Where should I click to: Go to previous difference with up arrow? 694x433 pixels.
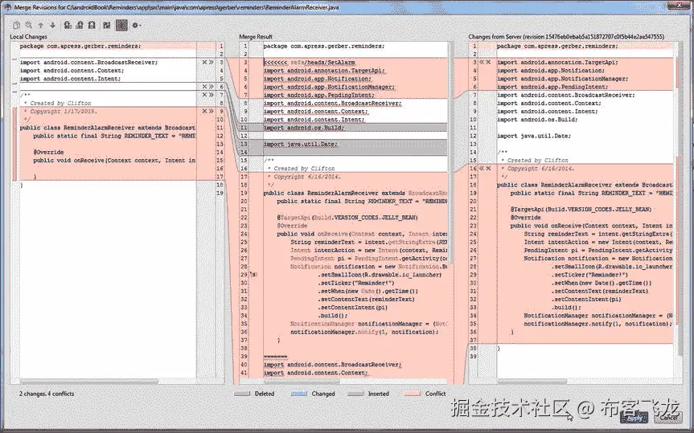coord(41,25)
